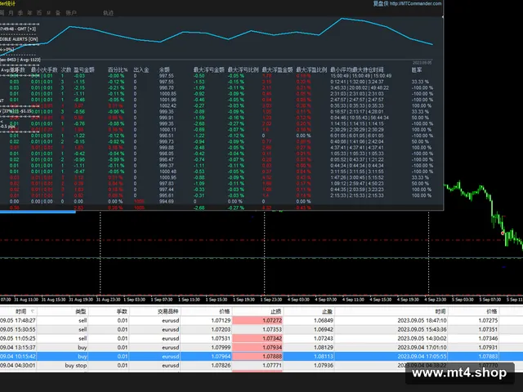Click the blue progress bar under statistics panel
Image resolution: width=523 pixels, height=392 pixels.
[38, 212]
